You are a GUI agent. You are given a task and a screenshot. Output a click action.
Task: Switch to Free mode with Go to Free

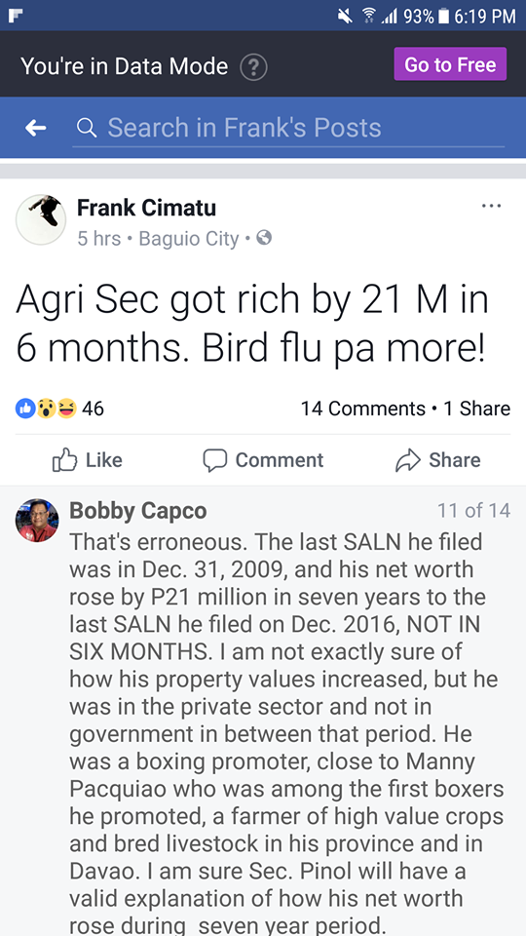click(x=450, y=64)
